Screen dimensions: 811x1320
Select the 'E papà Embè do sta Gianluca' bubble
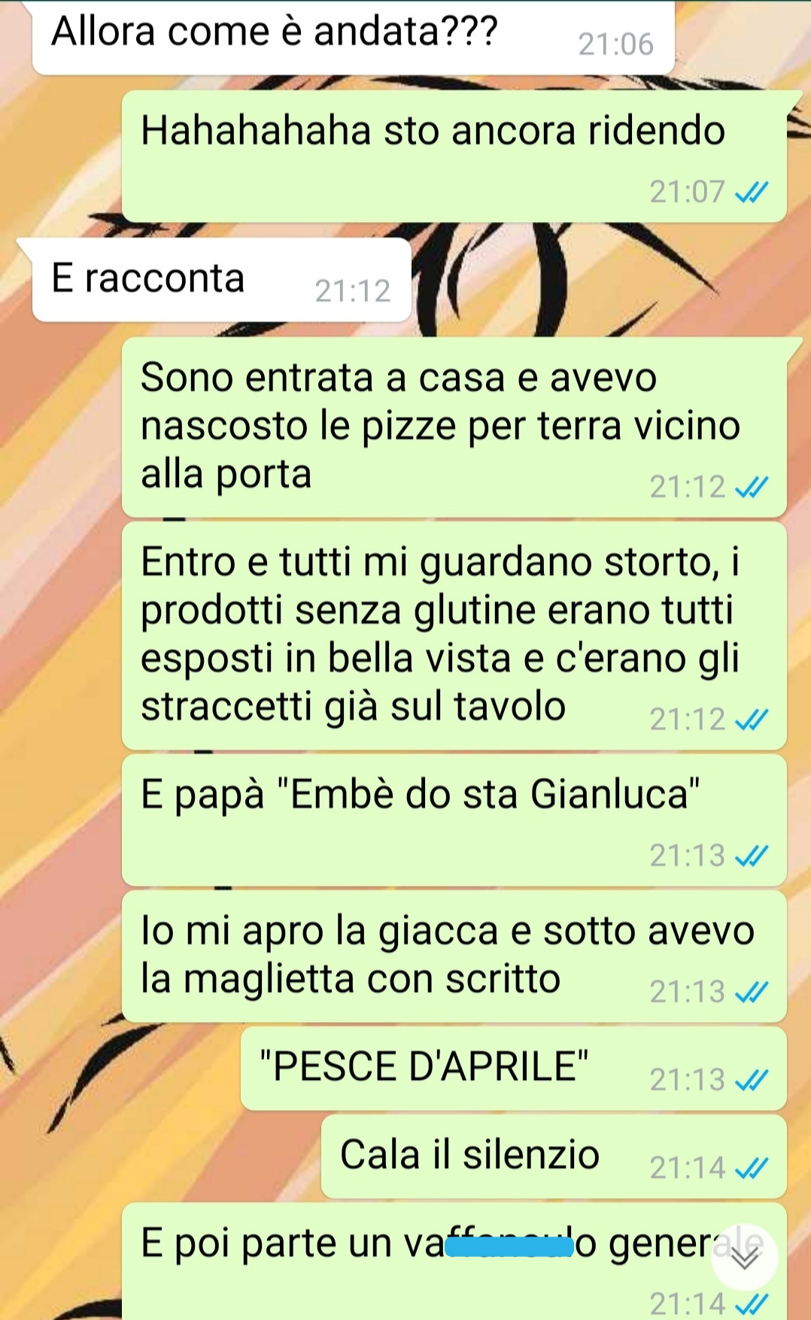click(454, 820)
